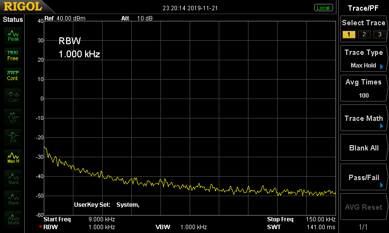Click the TRIG Free trigger icon

click(13, 55)
